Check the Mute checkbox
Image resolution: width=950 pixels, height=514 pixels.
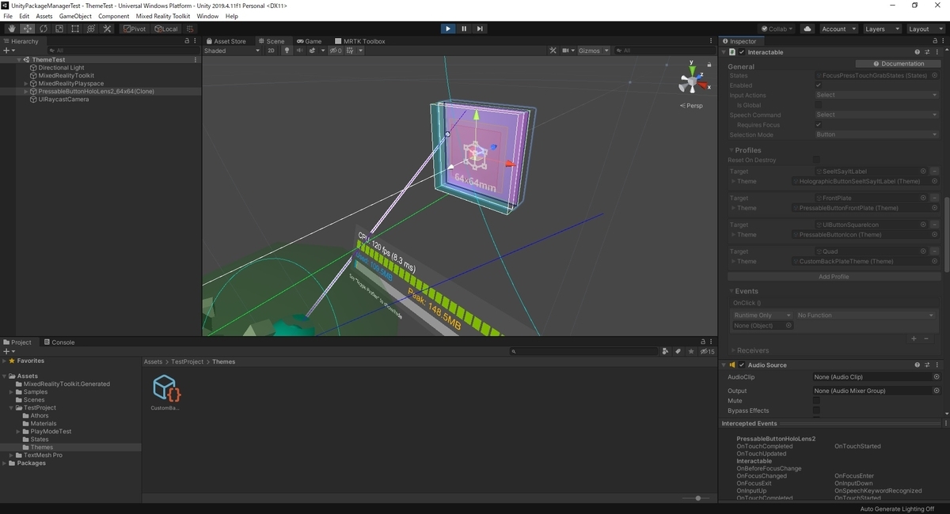[x=816, y=401]
